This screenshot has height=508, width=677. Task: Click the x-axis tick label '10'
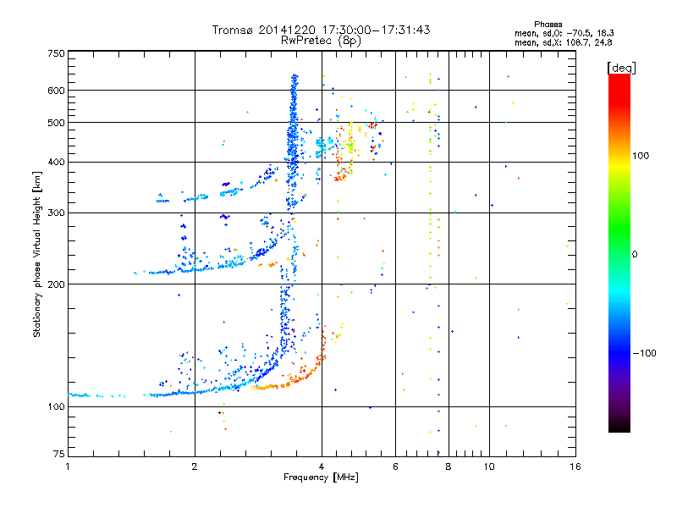[489, 467]
